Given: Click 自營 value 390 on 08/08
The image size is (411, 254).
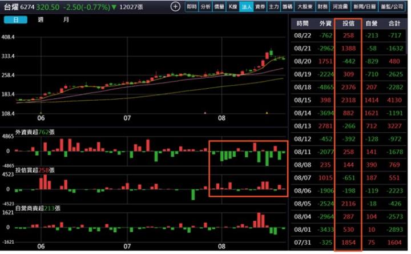Looking at the screenshot, I should (372, 165).
